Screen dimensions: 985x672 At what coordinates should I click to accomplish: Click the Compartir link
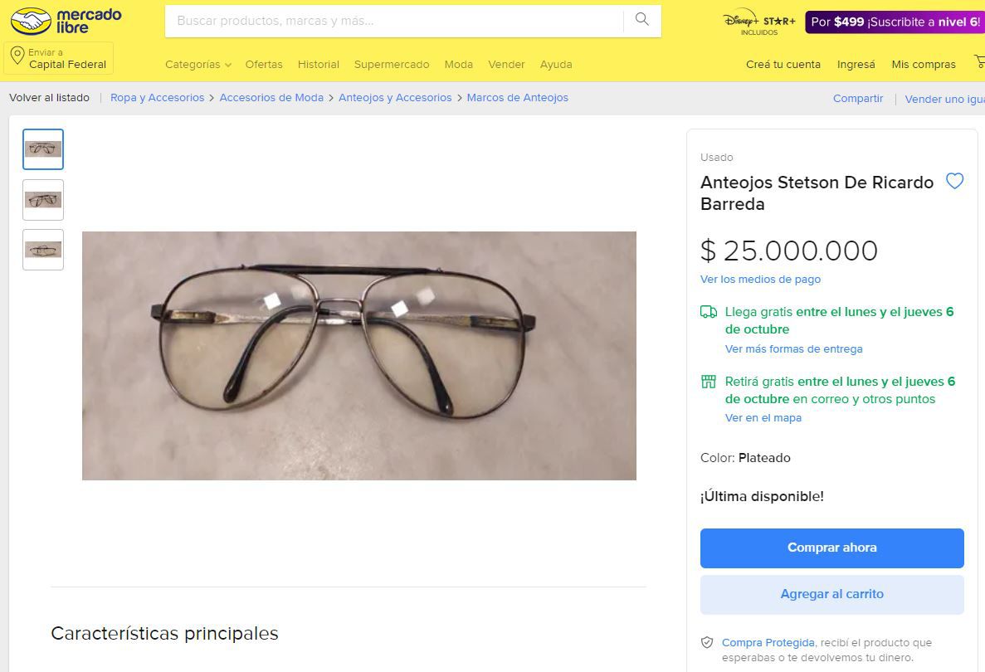(x=857, y=98)
